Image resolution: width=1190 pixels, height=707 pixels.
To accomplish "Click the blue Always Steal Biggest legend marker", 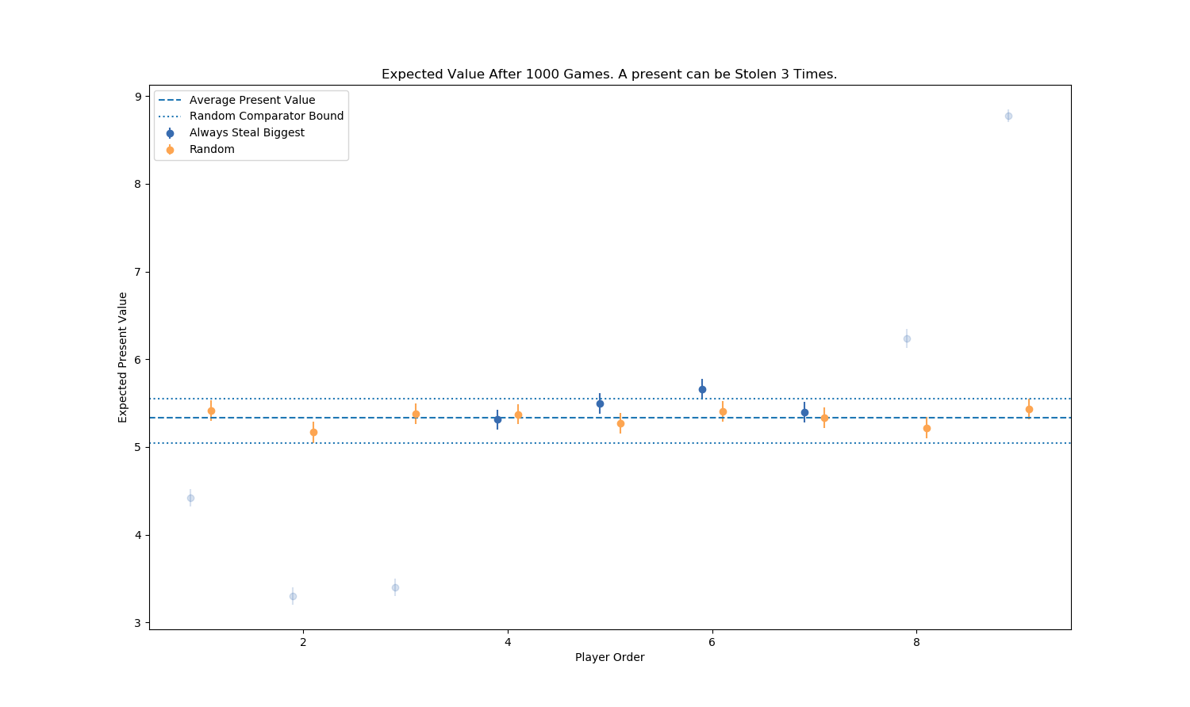I will click(170, 133).
